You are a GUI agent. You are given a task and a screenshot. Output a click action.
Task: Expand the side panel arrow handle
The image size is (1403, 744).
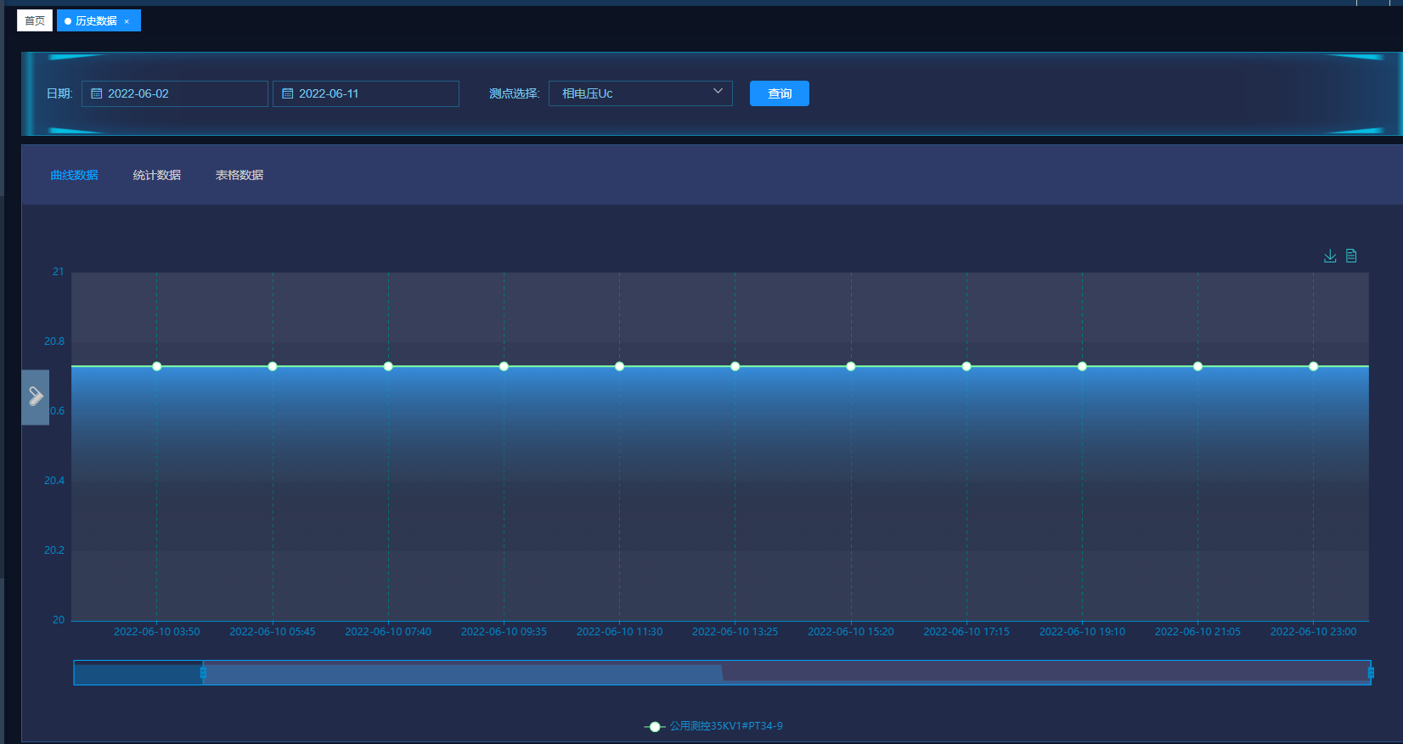coord(36,397)
